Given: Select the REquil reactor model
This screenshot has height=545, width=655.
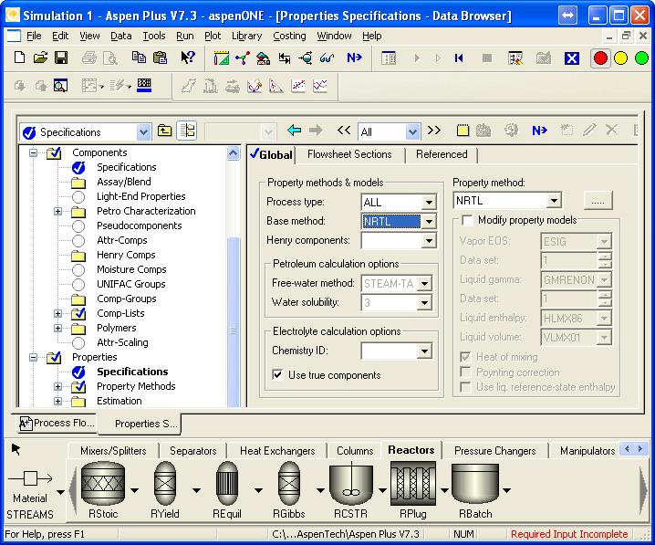Looking at the screenshot, I should tap(227, 484).
